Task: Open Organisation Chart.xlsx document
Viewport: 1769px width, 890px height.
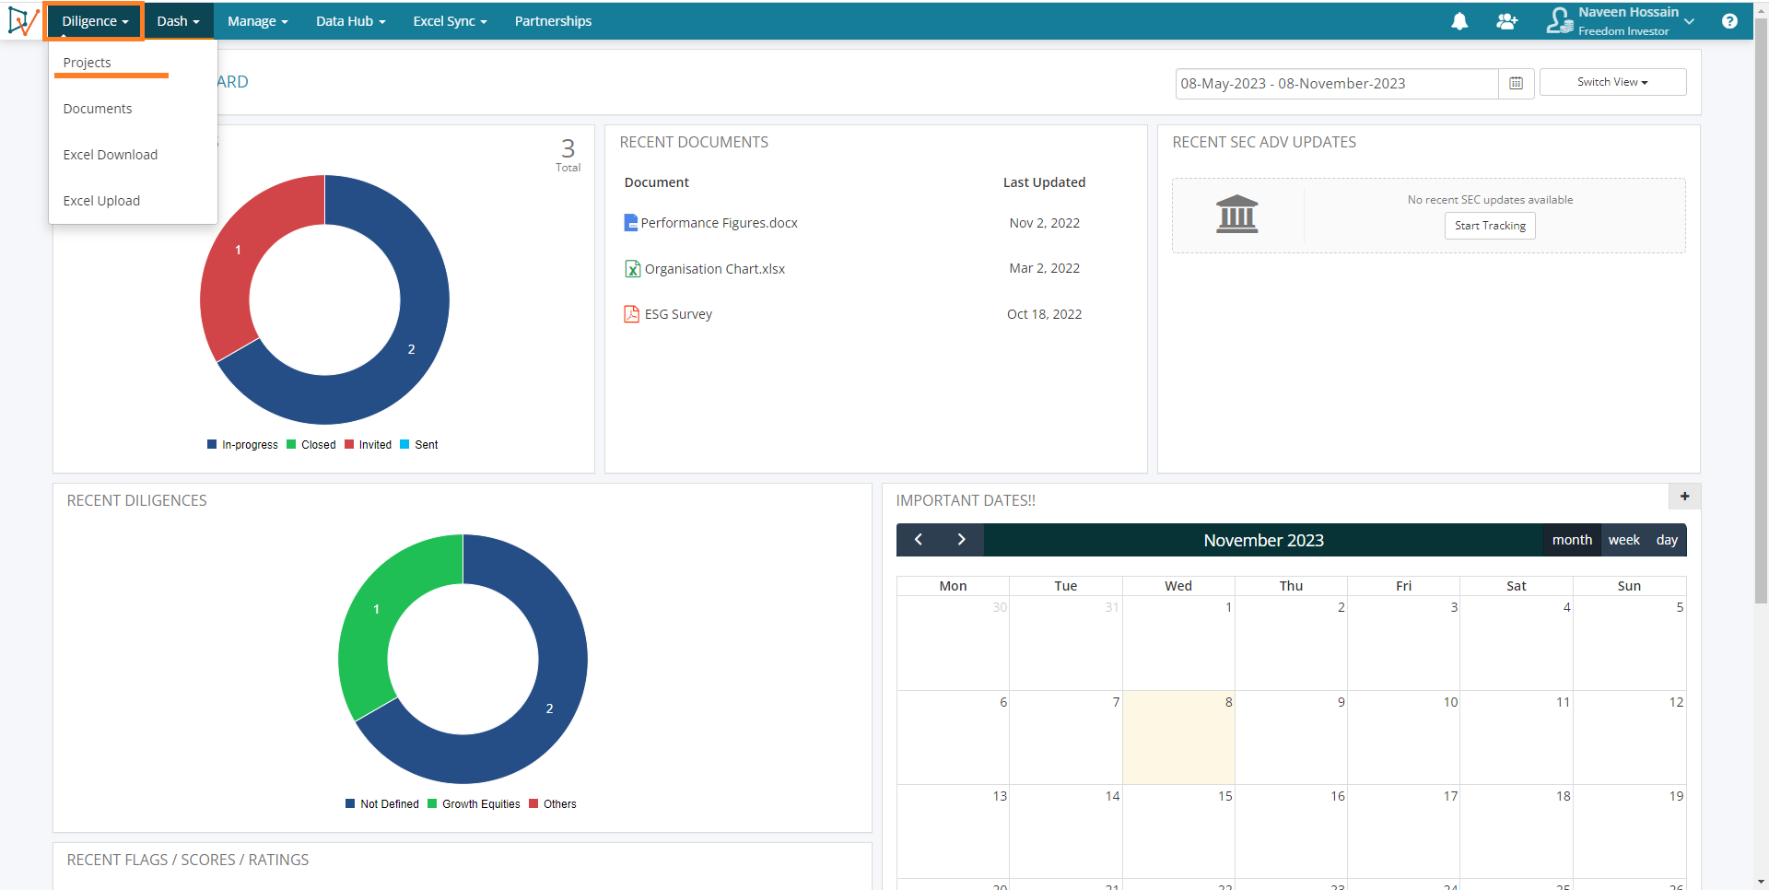Action: [x=715, y=269]
